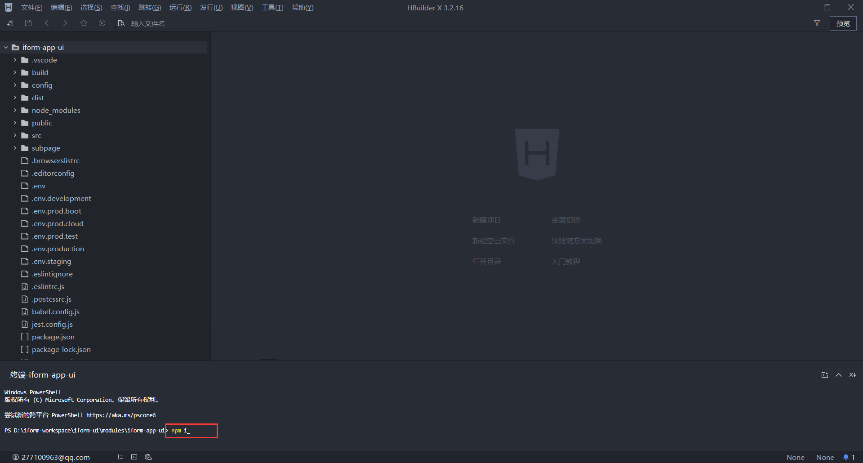Expand the node_modules folder

point(15,110)
